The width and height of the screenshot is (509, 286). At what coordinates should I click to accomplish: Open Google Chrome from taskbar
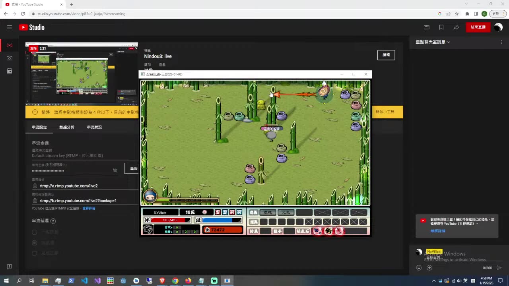click(x=175, y=281)
